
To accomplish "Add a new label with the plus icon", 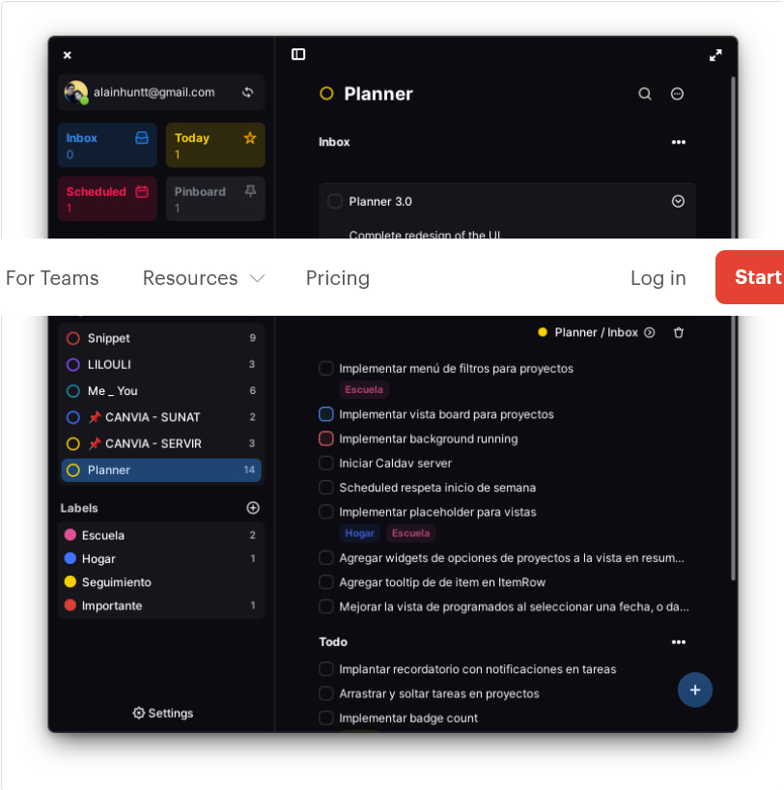I will click(x=252, y=507).
